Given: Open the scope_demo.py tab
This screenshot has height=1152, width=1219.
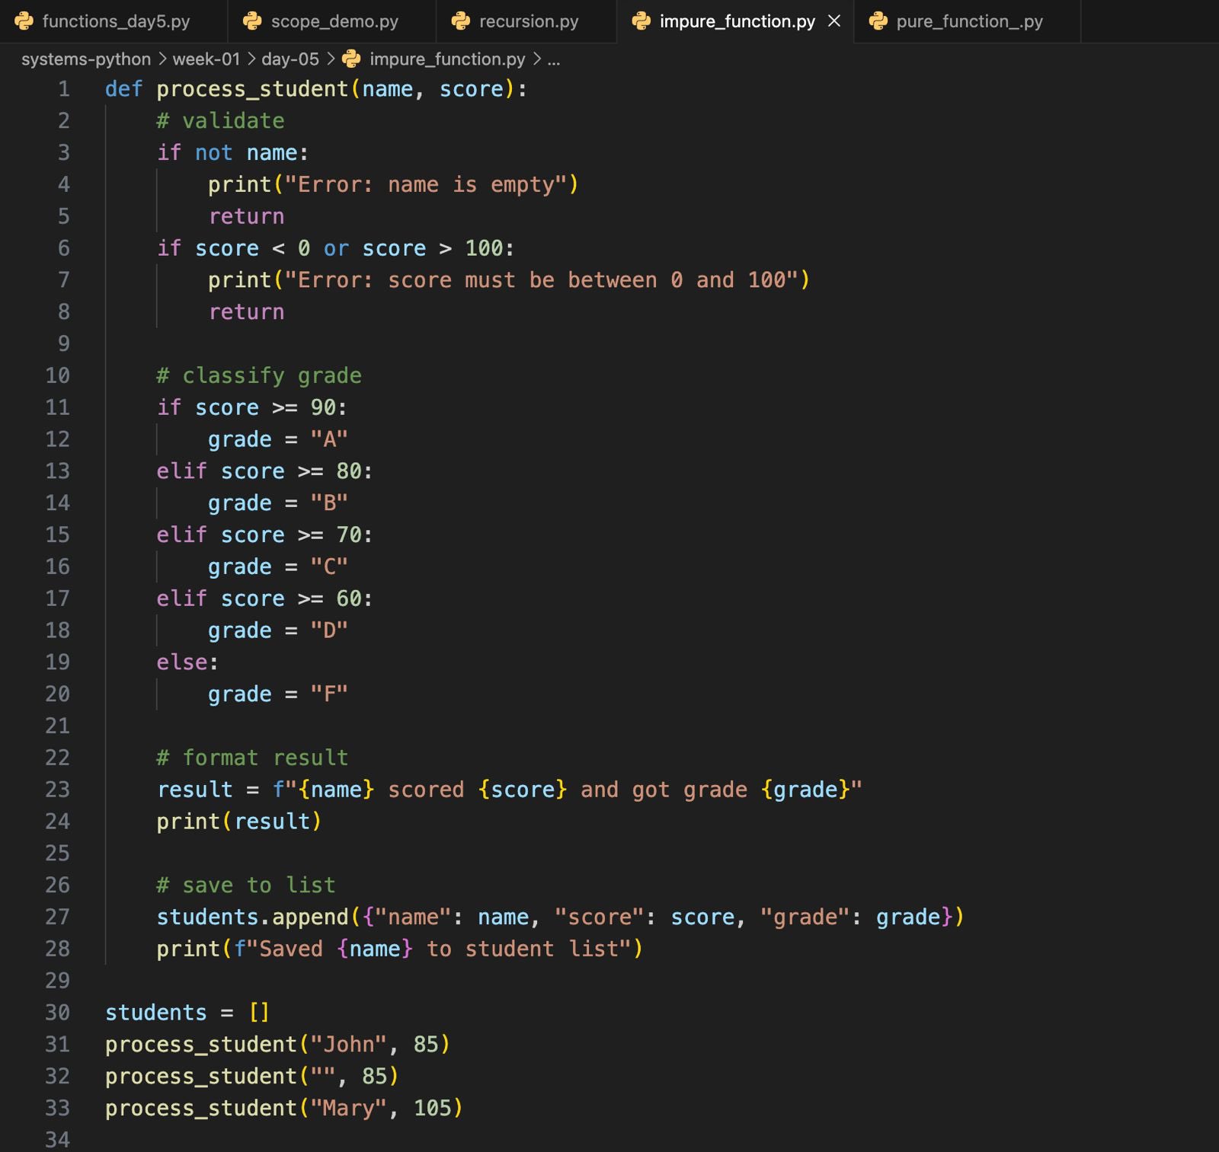Looking at the screenshot, I should coord(334,21).
